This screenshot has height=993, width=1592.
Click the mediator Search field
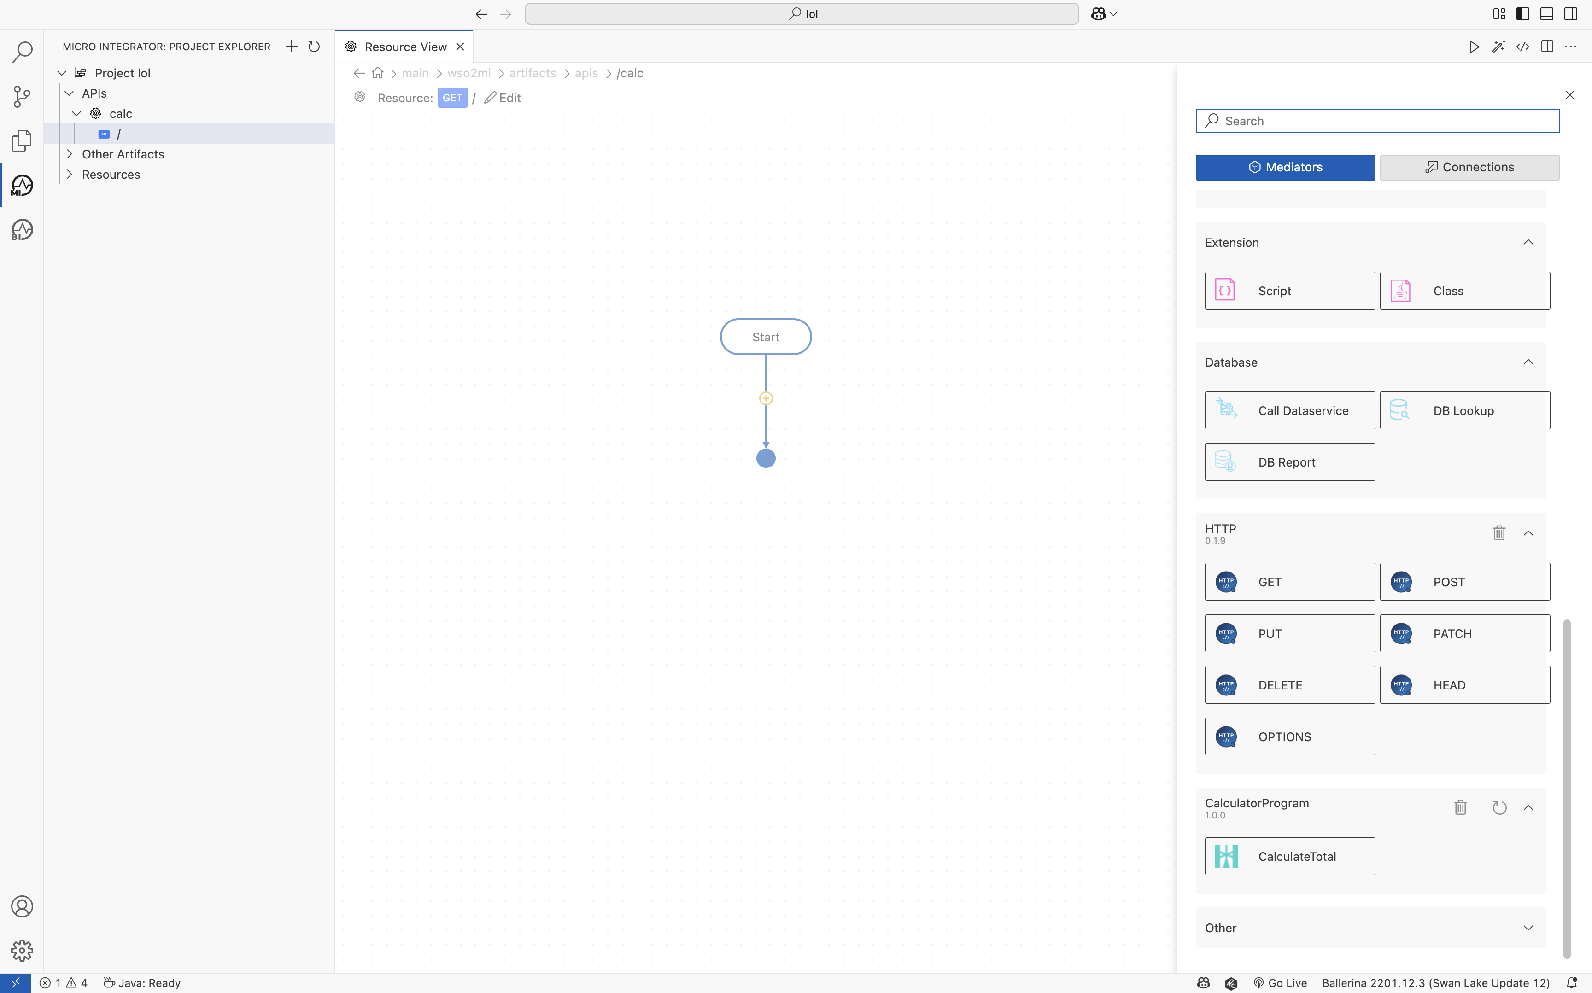(x=1376, y=120)
